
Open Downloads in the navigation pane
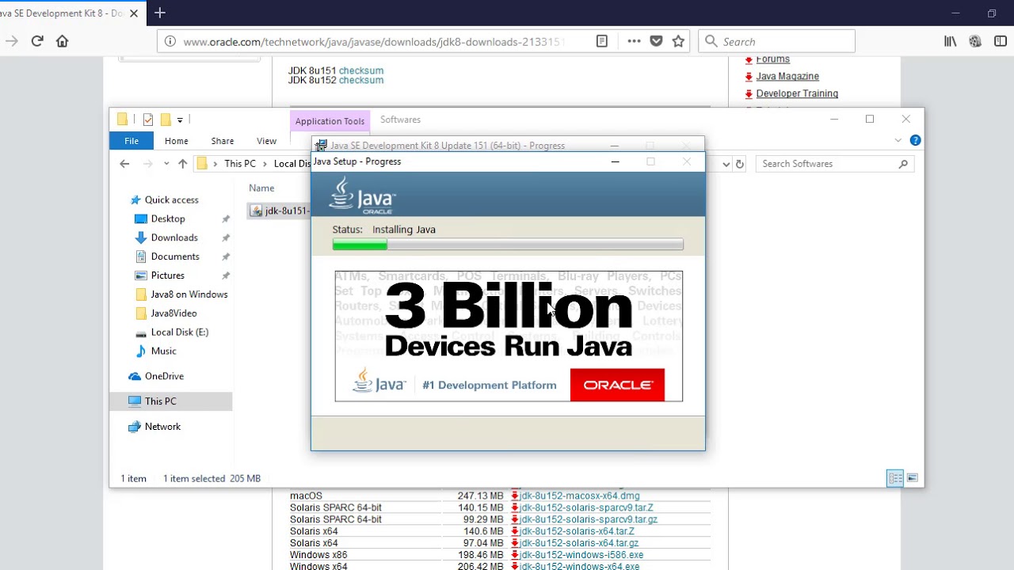point(174,237)
